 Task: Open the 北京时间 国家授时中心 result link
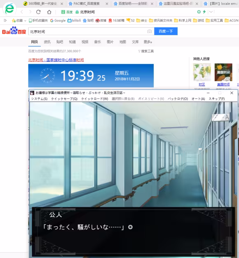click(x=56, y=60)
